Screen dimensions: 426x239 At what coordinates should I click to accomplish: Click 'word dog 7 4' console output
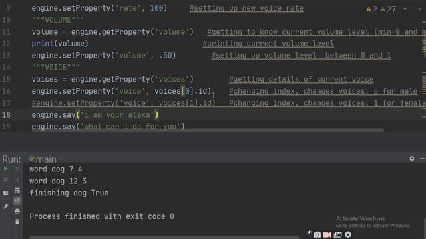pyautogui.click(x=56, y=169)
